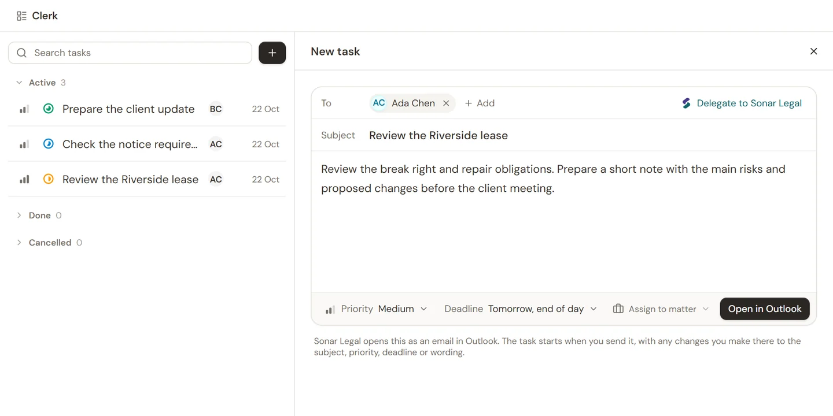
Task: Click the 22 Oct date on Prepare the client update
Action: pyautogui.click(x=266, y=109)
